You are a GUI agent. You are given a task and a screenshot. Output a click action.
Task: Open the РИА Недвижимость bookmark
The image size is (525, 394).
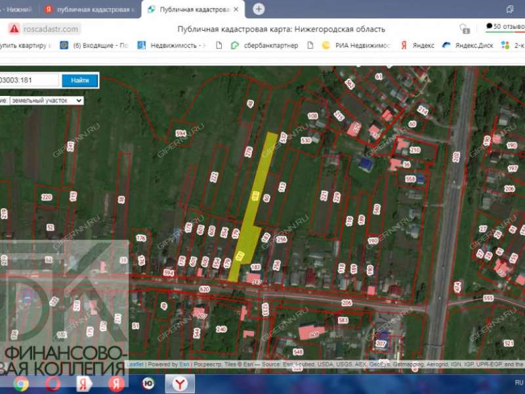(x=356, y=45)
